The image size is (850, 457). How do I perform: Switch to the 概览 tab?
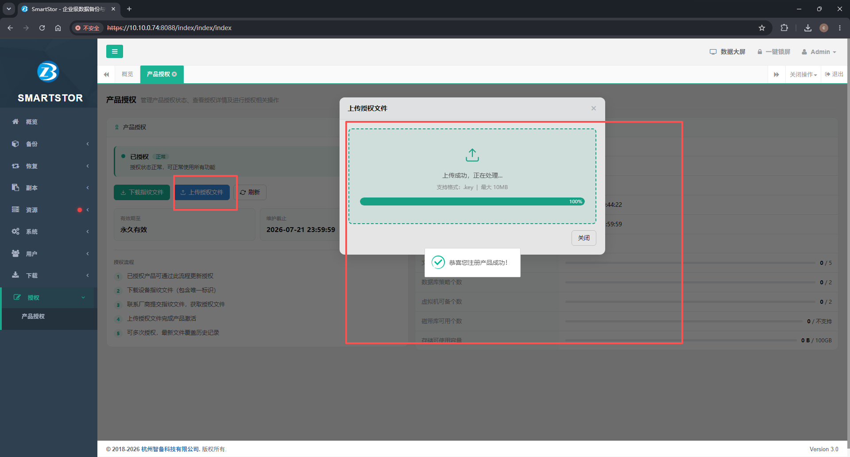click(x=127, y=74)
